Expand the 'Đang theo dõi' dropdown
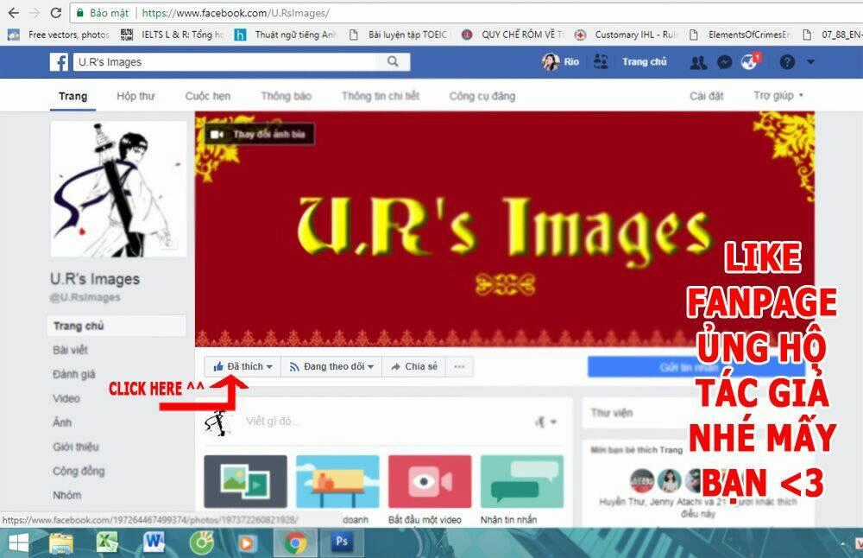Viewport: 863px width, 558px height. 332,366
